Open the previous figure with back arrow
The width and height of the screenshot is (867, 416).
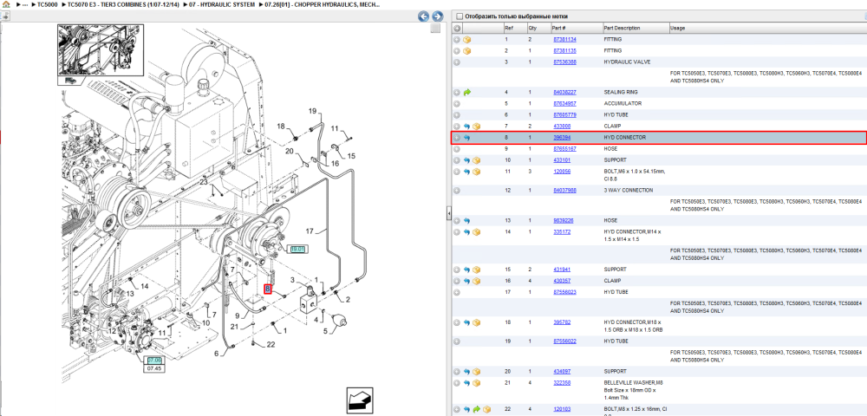(x=423, y=16)
